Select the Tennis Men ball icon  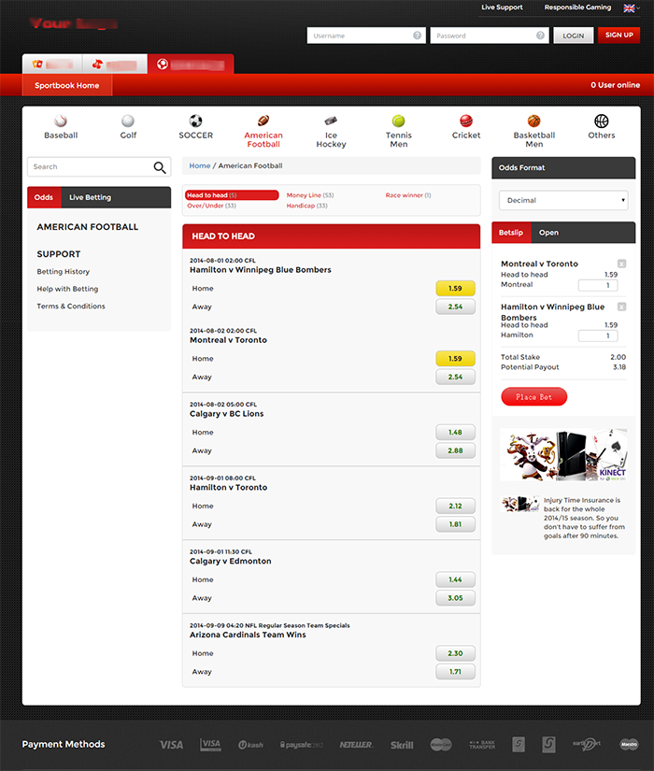[399, 121]
